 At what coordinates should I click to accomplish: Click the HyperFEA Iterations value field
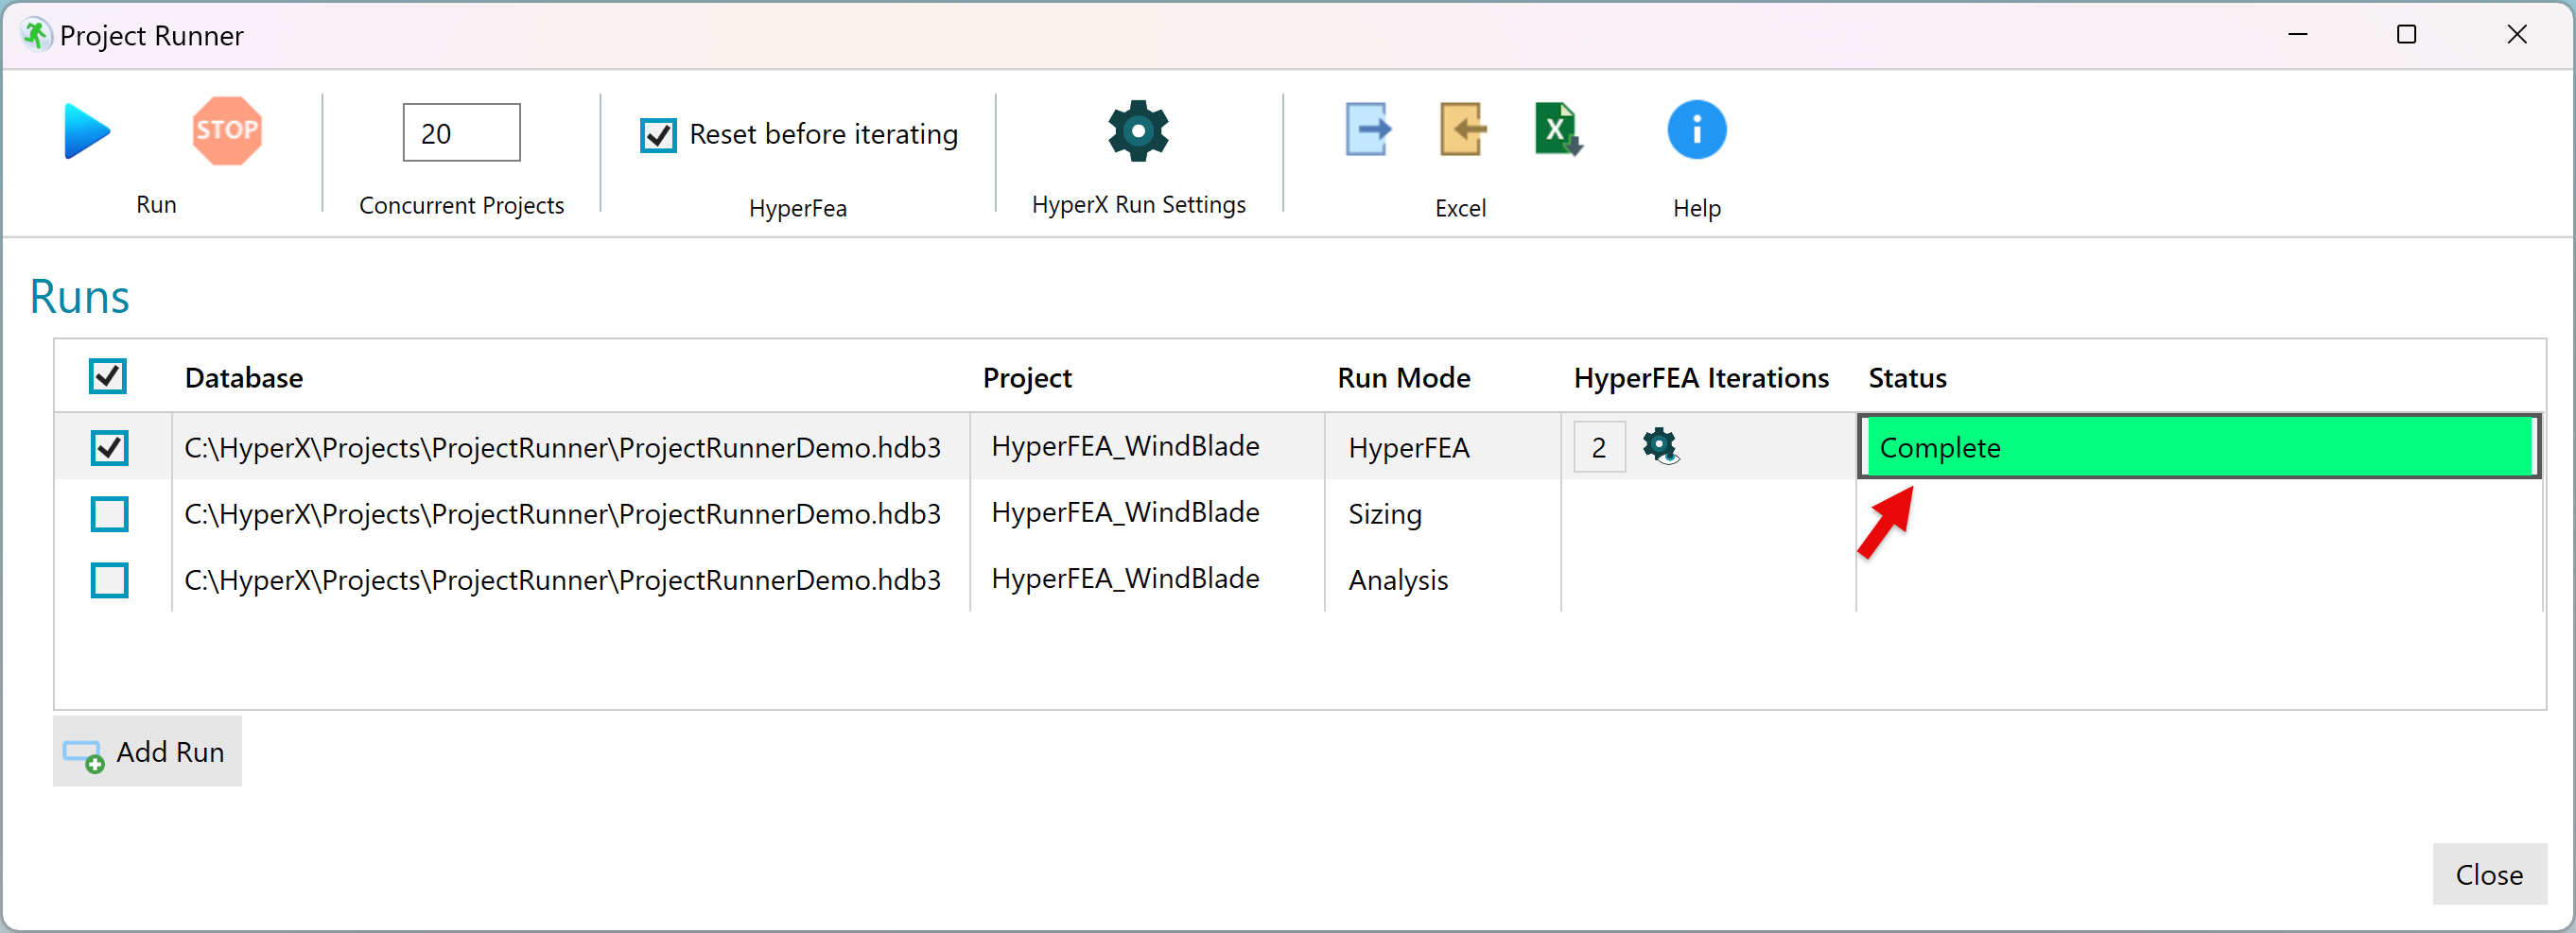[x=1599, y=446]
